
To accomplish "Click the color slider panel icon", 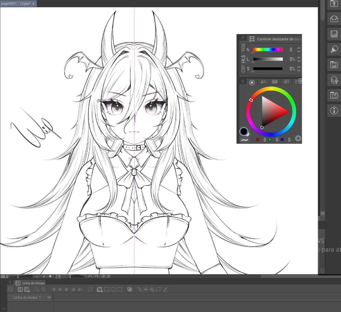I will point(251,39).
